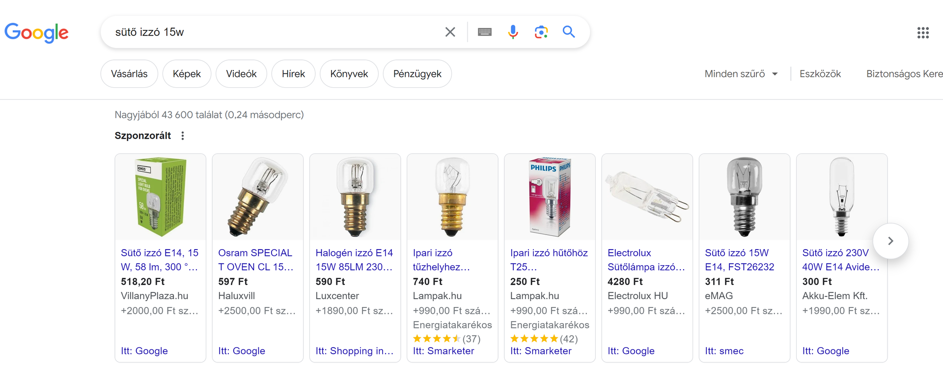Viewport: 943px width, 383px height.
Task: Go to Google homepage via logo
Action: 37,33
